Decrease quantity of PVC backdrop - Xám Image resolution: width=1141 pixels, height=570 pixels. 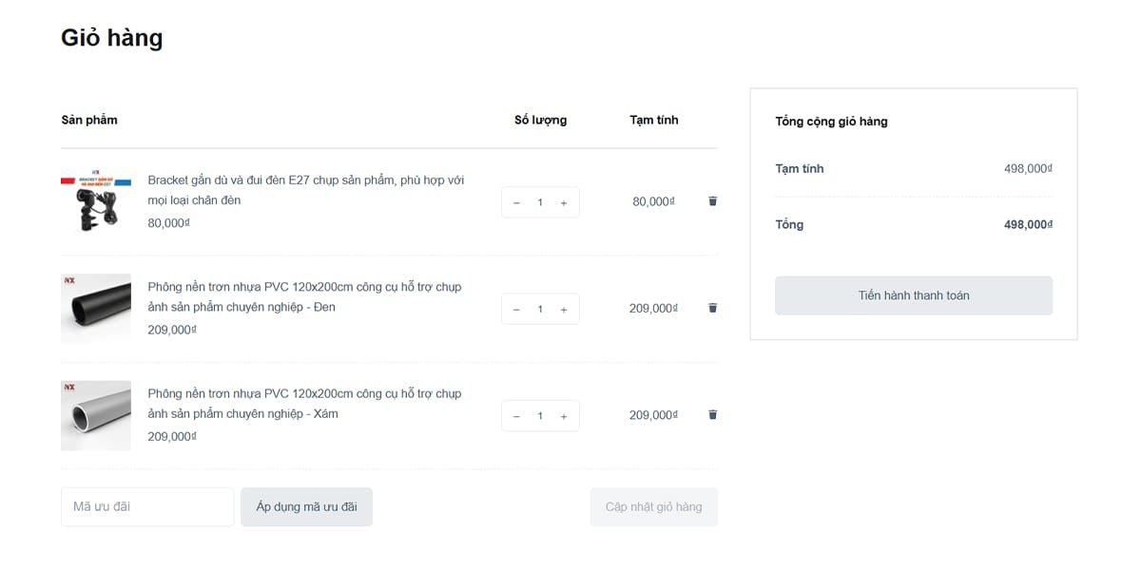[516, 415]
